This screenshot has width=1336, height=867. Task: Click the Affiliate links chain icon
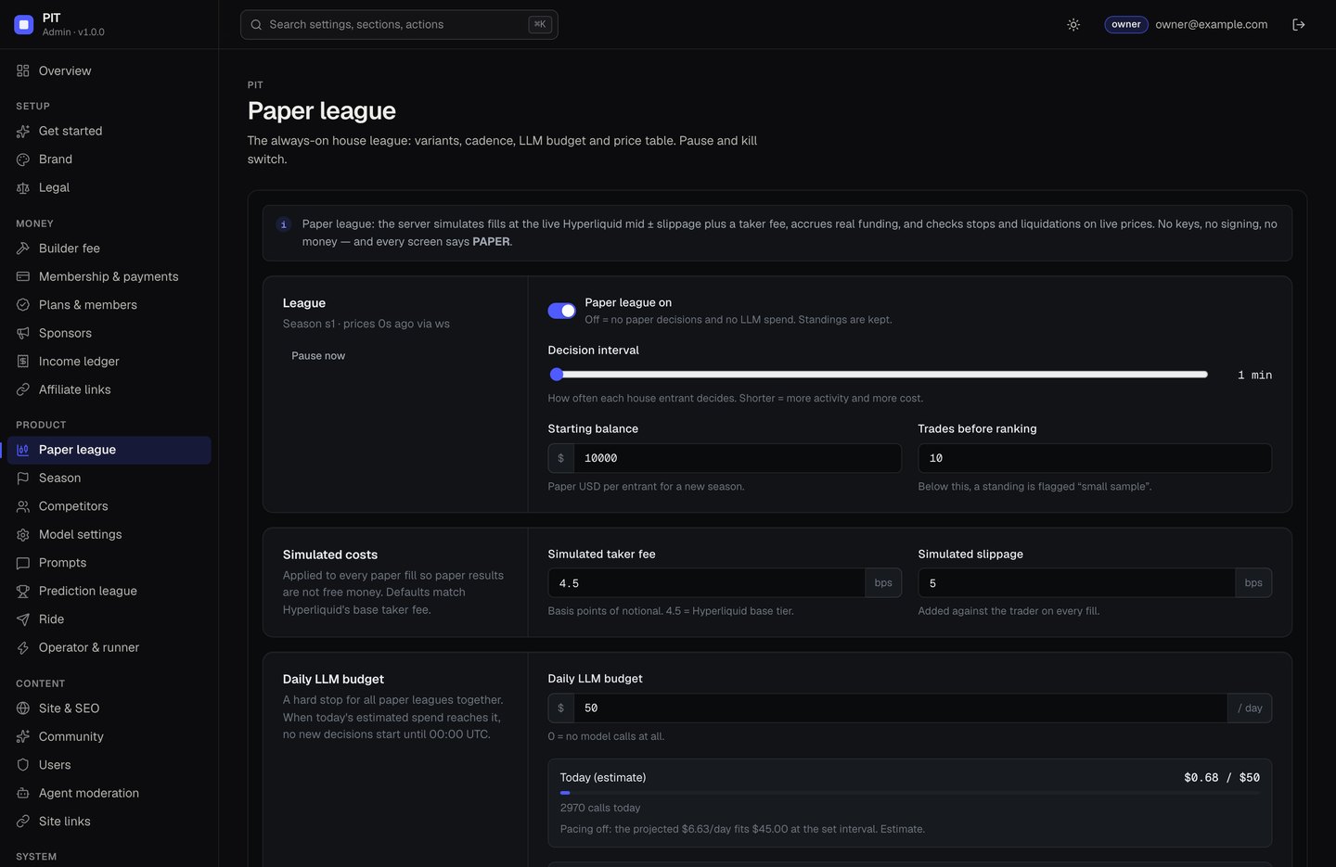coord(23,390)
